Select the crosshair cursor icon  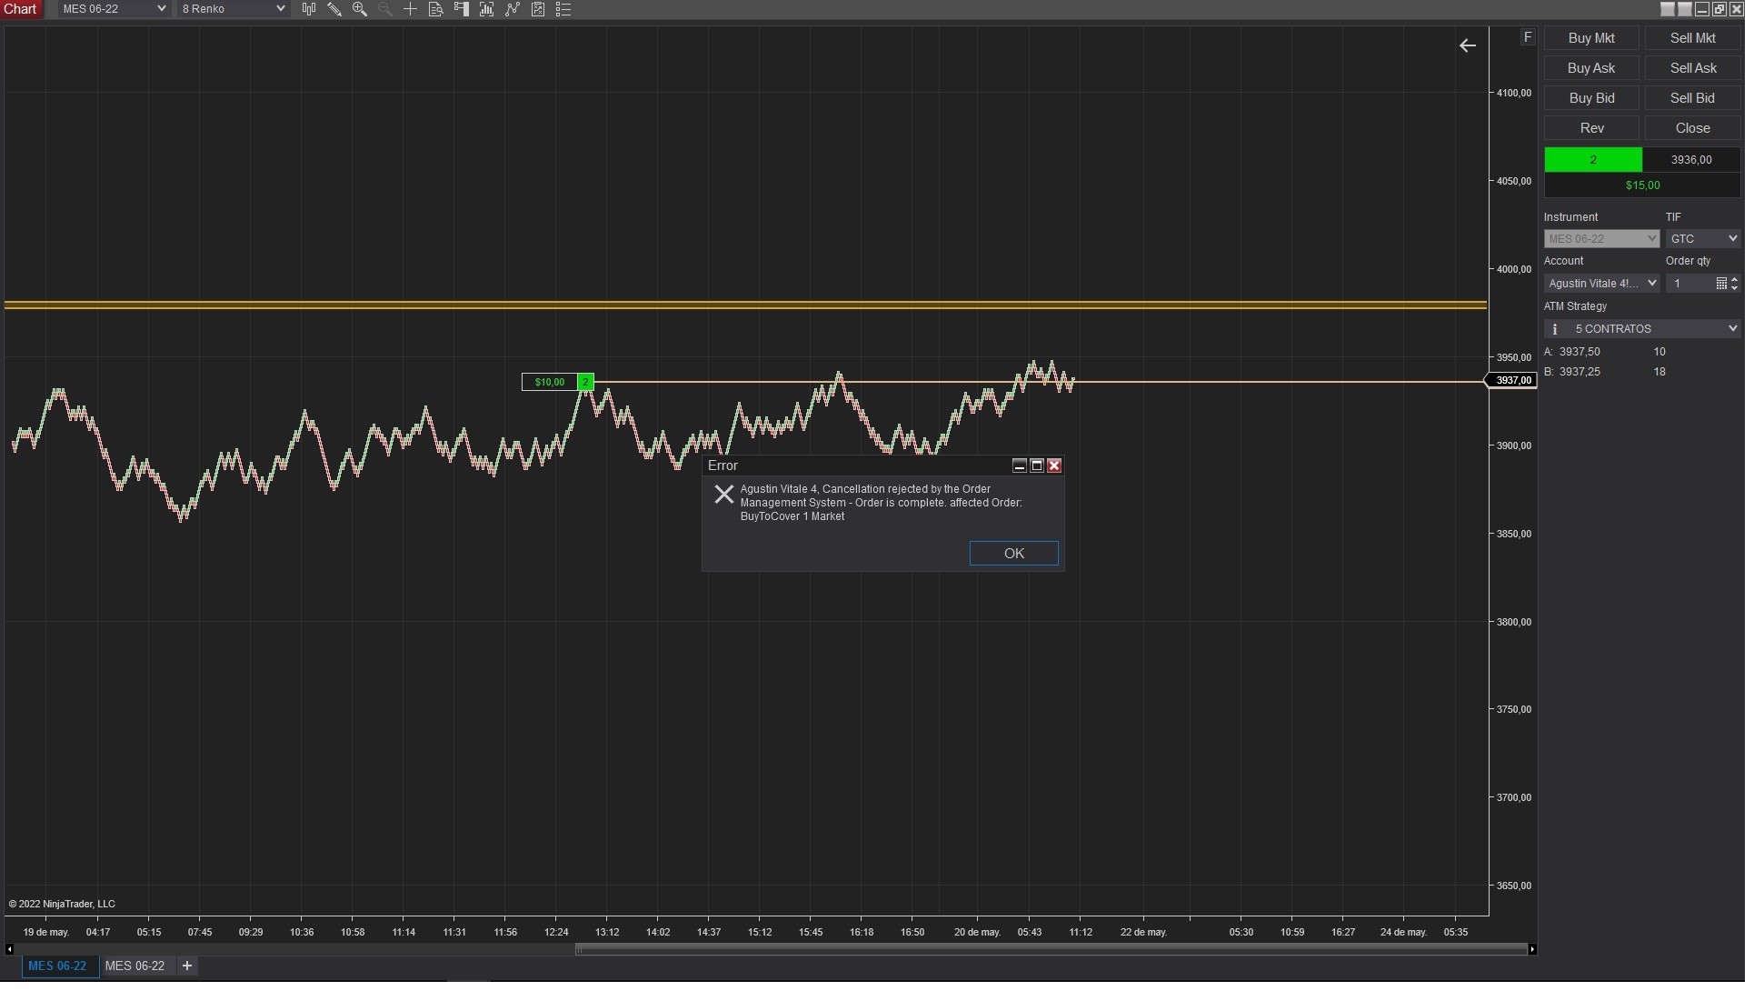pyautogui.click(x=412, y=9)
